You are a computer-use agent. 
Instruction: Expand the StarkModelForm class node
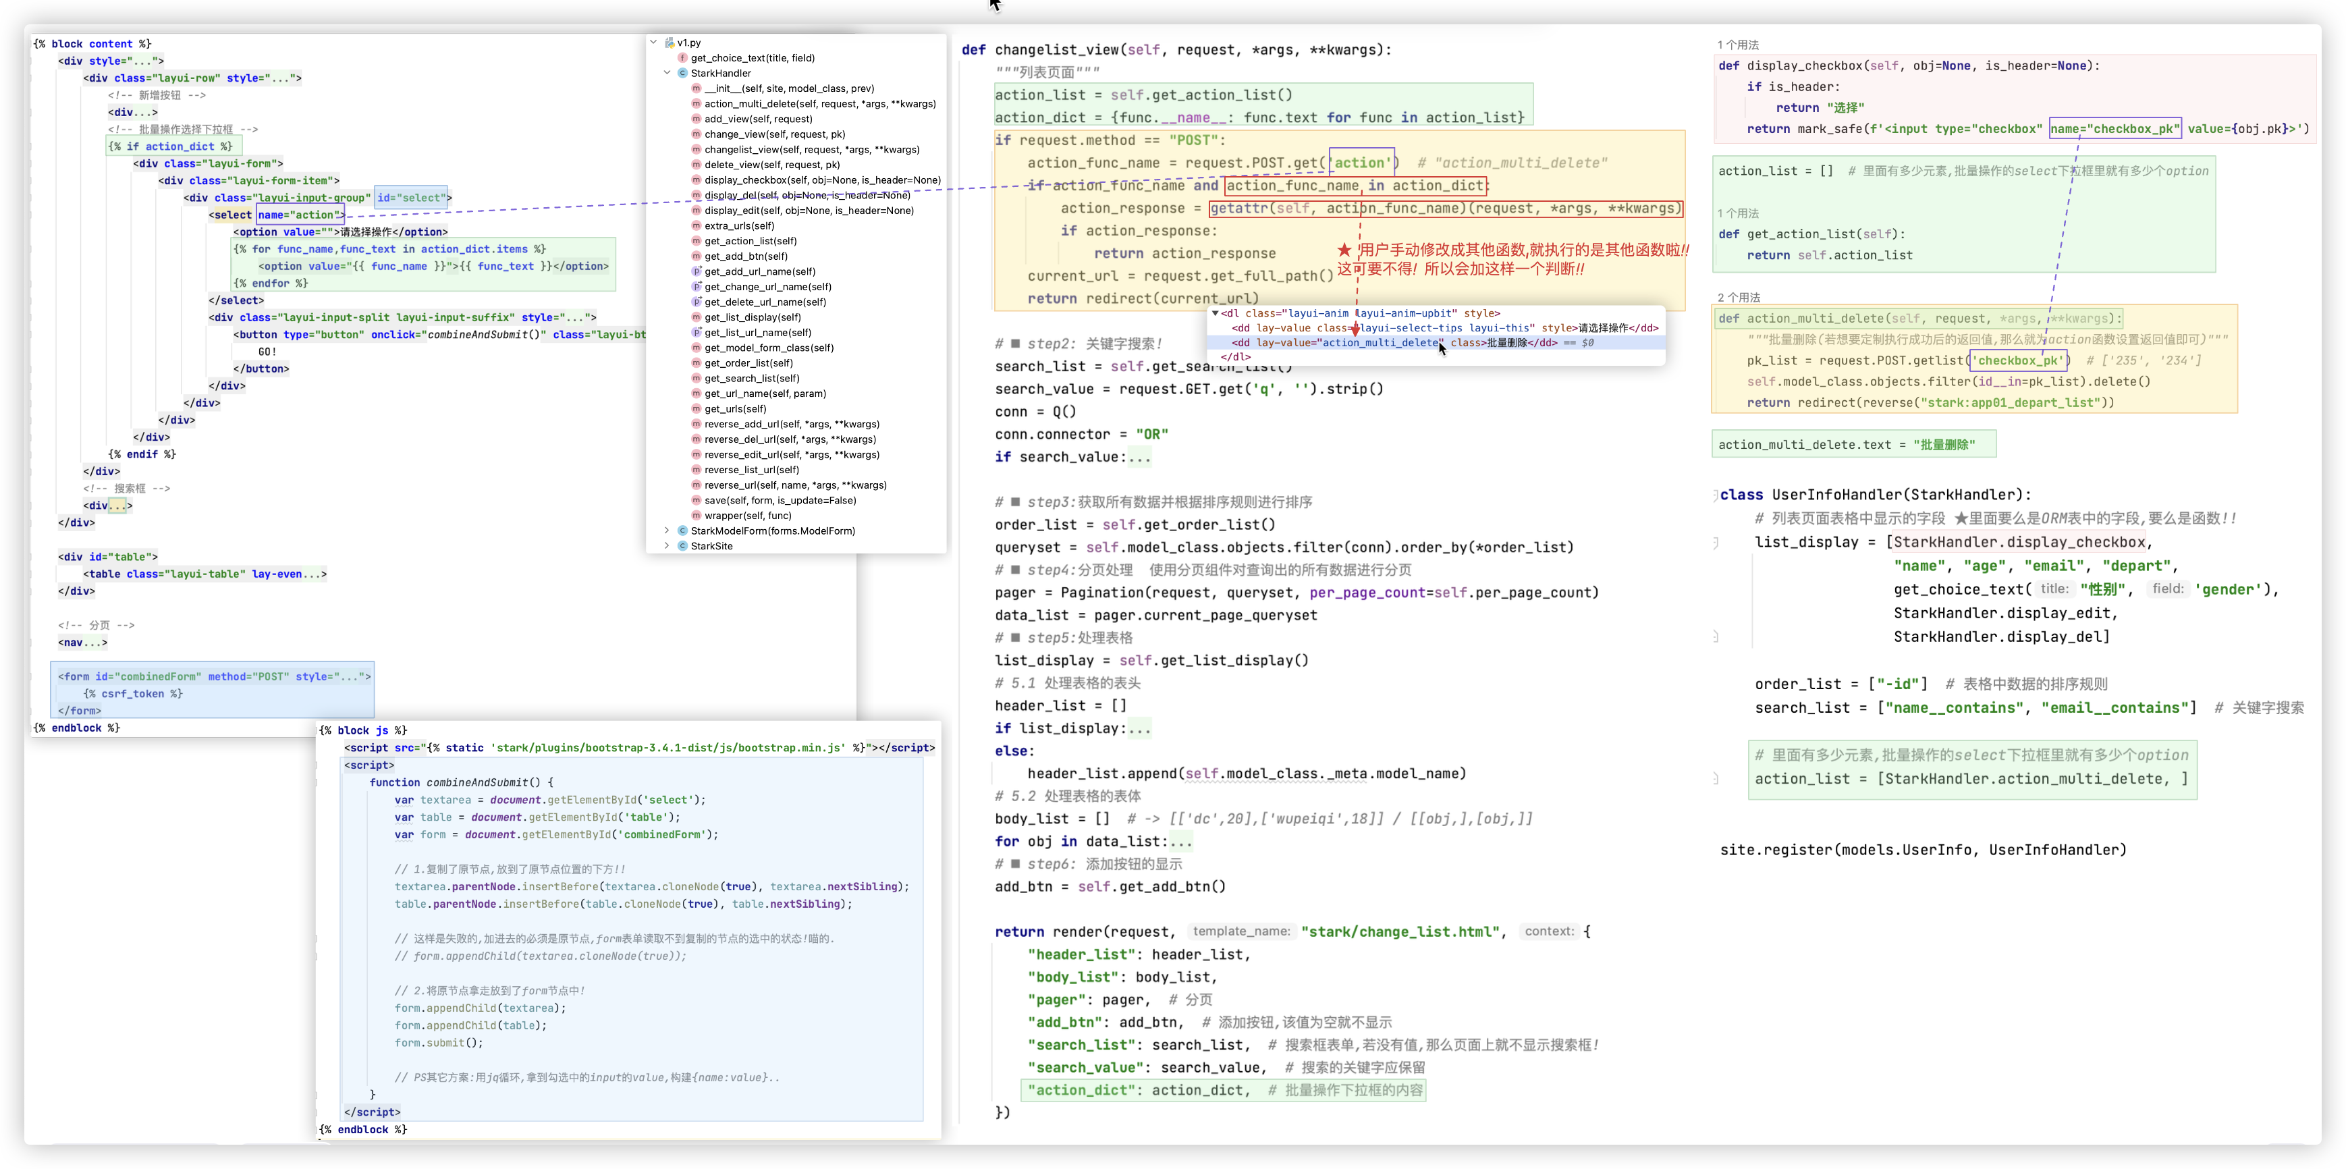click(x=667, y=531)
